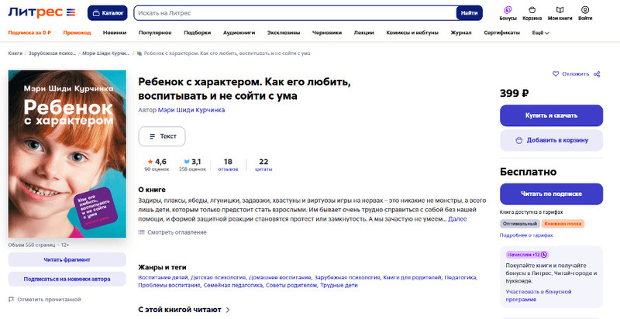Viewport: 620px width, 319px height.
Task: Open the Каталог button
Action: coord(108,13)
